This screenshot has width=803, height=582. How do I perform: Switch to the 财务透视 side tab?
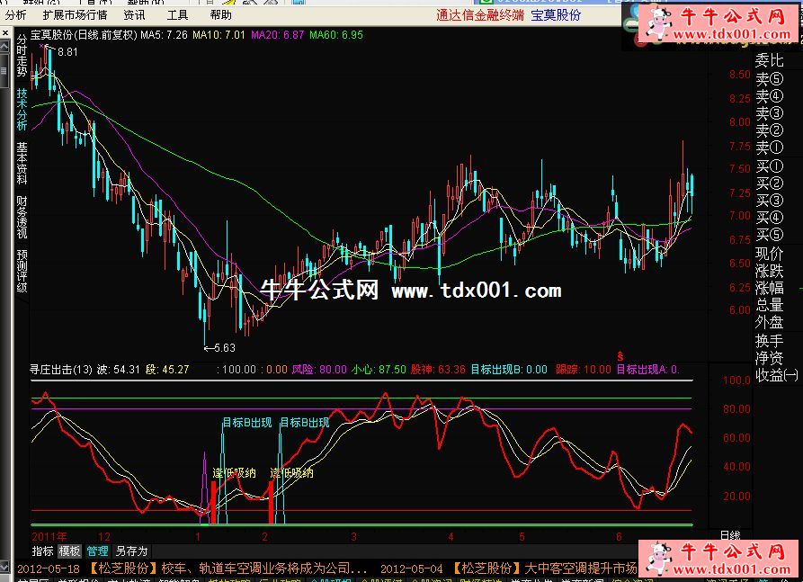(x=22, y=217)
